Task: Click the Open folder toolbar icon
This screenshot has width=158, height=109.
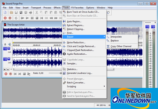Action: [12, 13]
